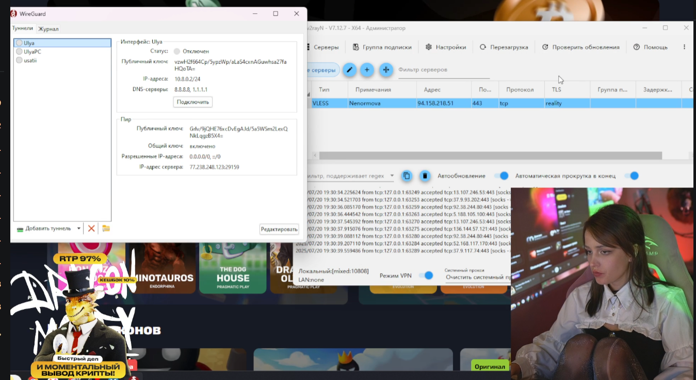696x380 pixels.
Task: Select the UlyaPC tunnel in WireGuard
Action: tap(62, 51)
